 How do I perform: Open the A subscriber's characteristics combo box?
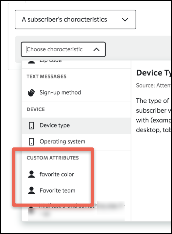point(76,19)
